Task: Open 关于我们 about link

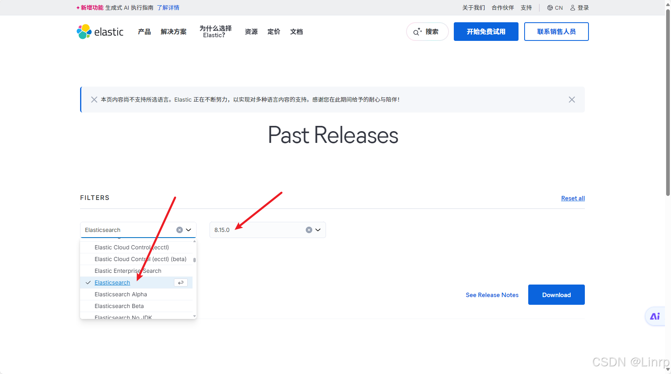Action: [x=474, y=8]
